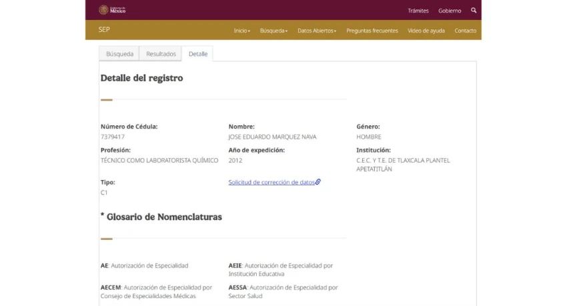Click profession TÉCNICO COMO LABORATORISTA QUÍMICO
This screenshot has height=306, width=567.
click(159, 161)
